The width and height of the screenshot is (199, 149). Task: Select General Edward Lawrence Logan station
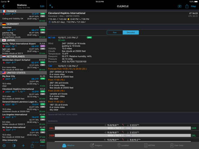pos(23,107)
